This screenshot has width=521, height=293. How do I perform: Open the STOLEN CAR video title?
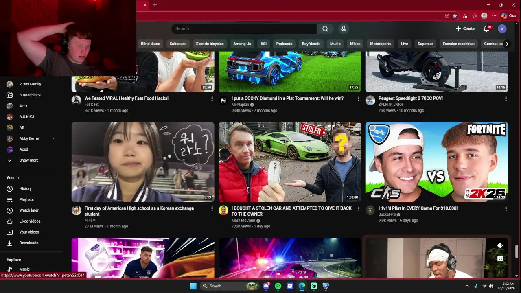click(x=291, y=211)
